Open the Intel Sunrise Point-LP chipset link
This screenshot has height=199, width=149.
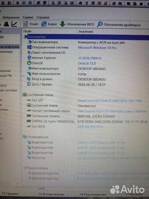point(112,111)
